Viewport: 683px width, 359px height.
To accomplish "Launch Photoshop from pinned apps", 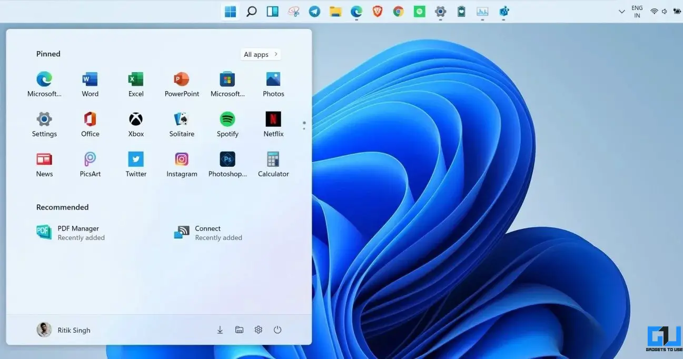I will pyautogui.click(x=227, y=164).
